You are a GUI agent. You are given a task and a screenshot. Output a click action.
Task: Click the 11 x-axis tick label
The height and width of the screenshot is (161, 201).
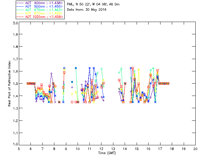click(x=90, y=149)
